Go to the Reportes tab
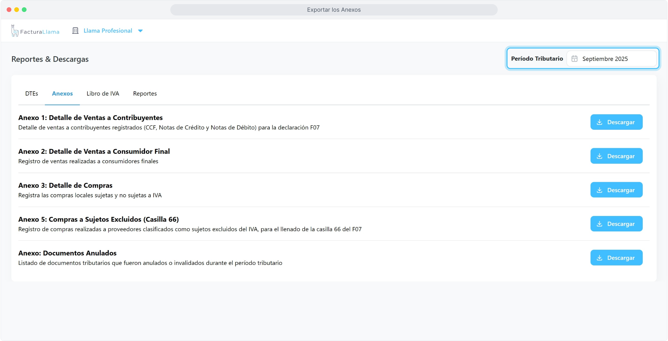This screenshot has width=668, height=341. (x=145, y=93)
